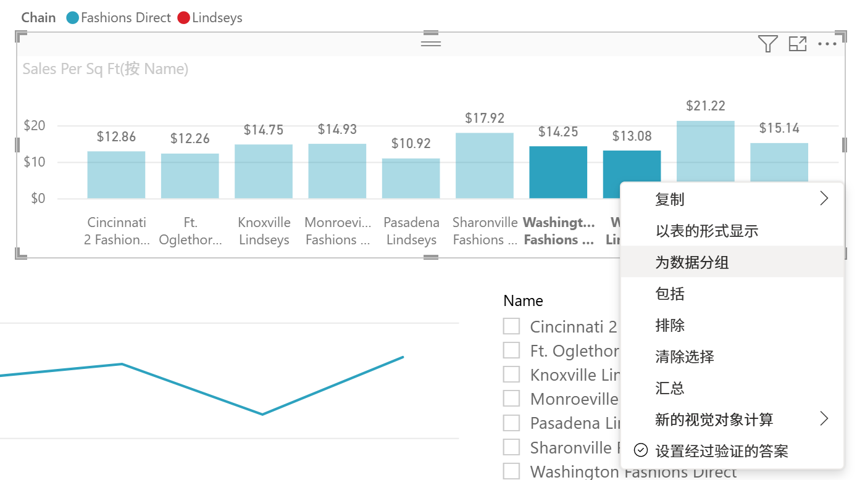
Task: Click the Sharonville $17.92 bar
Action: (485, 165)
